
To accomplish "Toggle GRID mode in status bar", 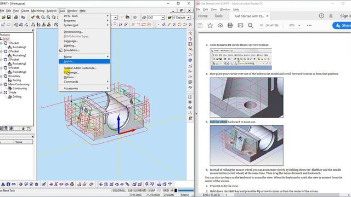I will pos(166,190).
